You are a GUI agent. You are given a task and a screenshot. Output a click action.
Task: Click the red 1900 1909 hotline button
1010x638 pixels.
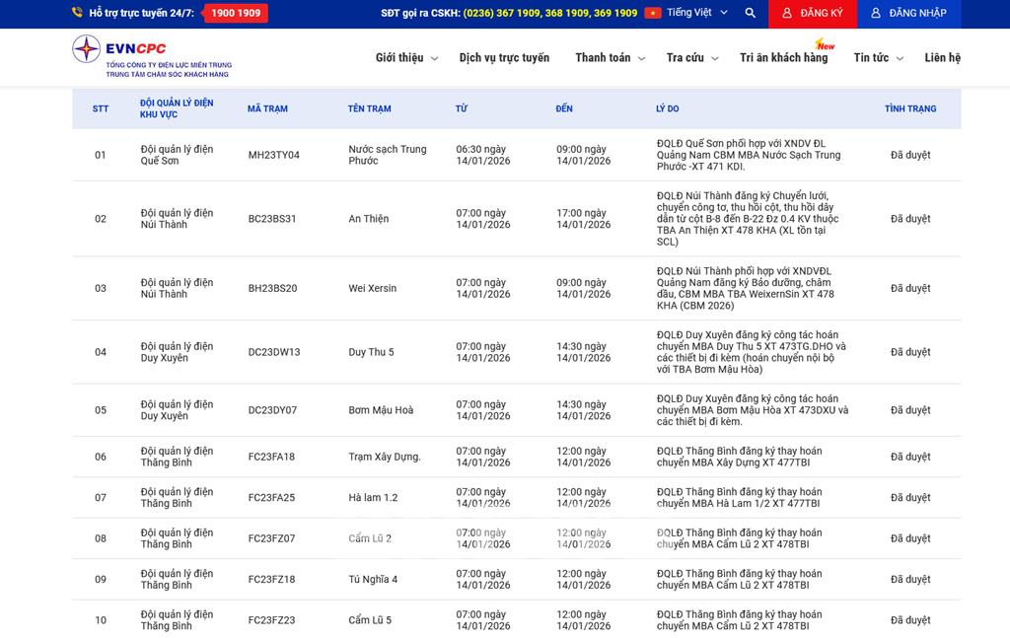pos(235,14)
